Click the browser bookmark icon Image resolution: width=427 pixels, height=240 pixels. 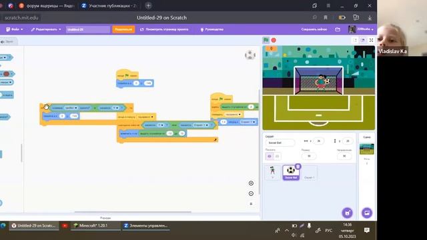tap(326, 18)
